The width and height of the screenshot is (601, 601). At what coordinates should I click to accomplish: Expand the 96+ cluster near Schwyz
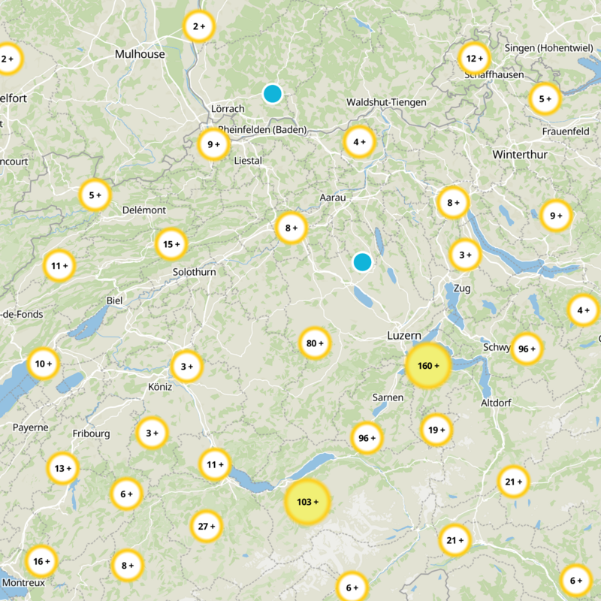pos(527,349)
